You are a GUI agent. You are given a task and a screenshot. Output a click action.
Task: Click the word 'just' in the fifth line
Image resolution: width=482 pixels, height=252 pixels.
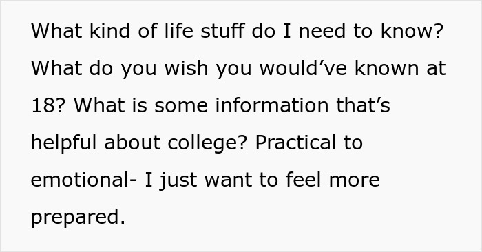178,180
